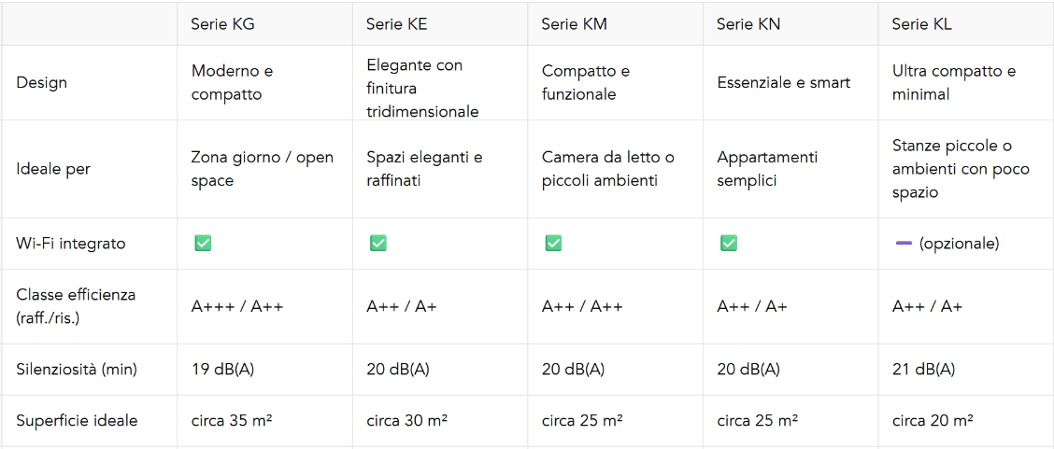Select the Serie KE column header

(x=440, y=24)
